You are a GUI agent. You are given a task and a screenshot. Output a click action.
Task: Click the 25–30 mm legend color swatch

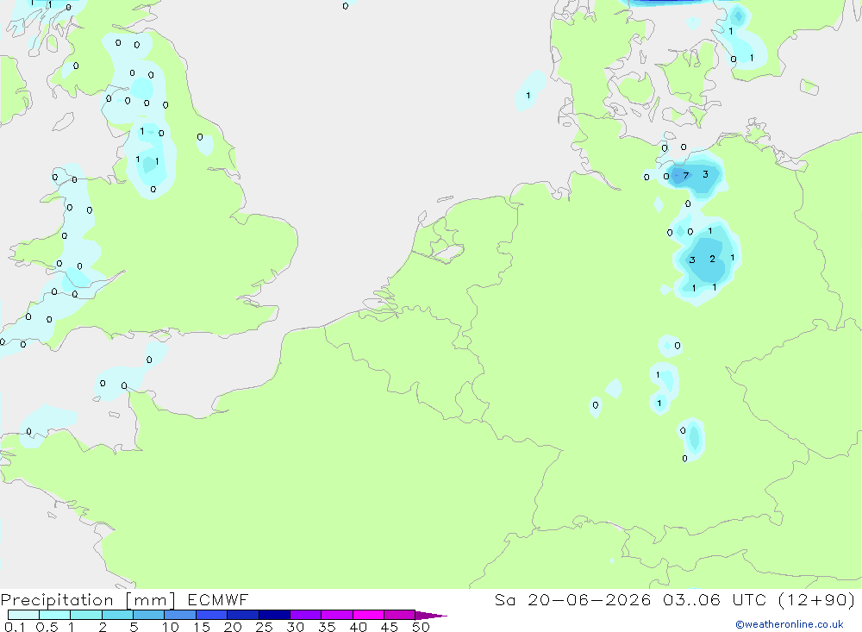click(274, 615)
